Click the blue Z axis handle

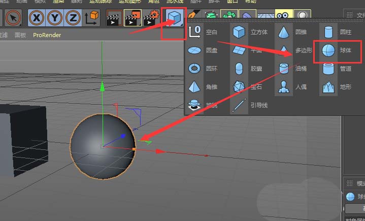(123, 136)
